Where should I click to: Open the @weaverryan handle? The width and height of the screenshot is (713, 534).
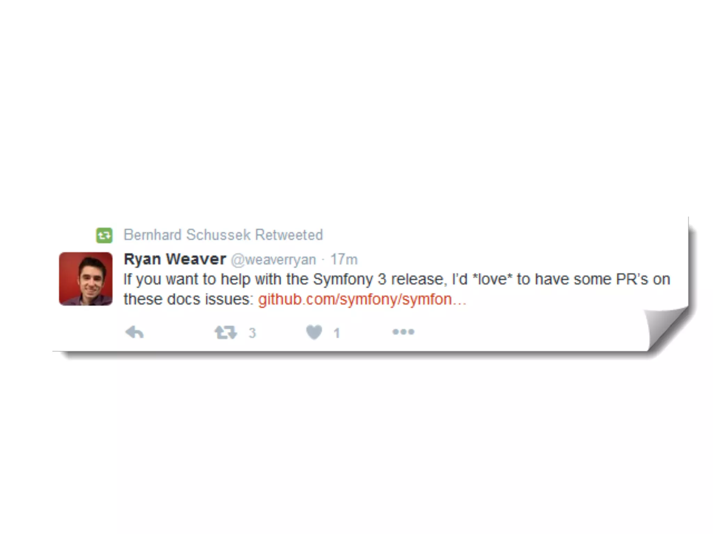[273, 260]
